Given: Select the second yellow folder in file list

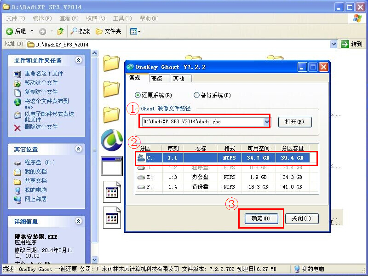Looking at the screenshot, I should [111, 88].
